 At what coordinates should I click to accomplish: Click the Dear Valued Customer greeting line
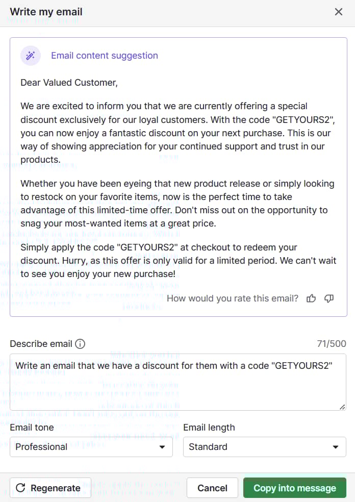[69, 82]
